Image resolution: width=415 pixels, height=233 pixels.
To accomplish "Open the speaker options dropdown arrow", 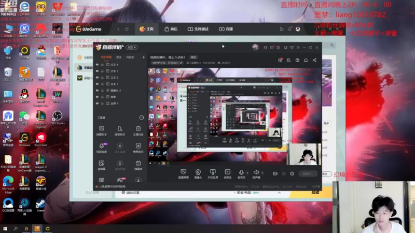I will tap(262, 173).
